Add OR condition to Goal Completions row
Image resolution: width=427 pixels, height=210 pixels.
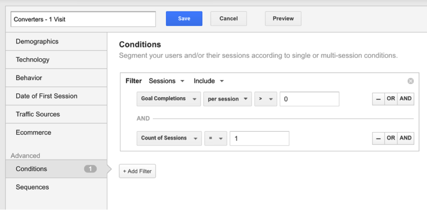[391, 99]
